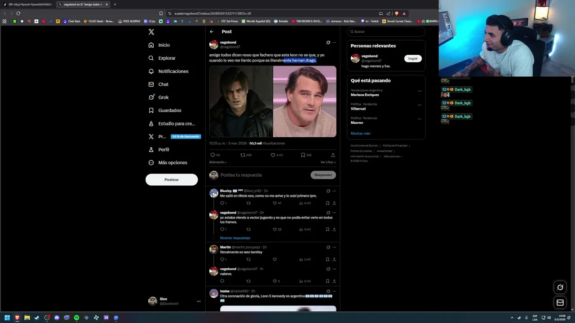Open Wordle Español bookmark

256,21
